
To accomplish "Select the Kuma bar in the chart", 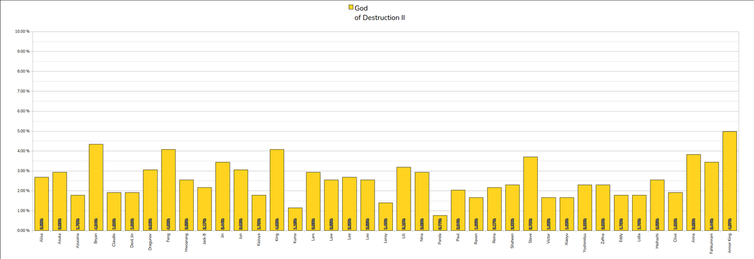I will coord(295,219).
